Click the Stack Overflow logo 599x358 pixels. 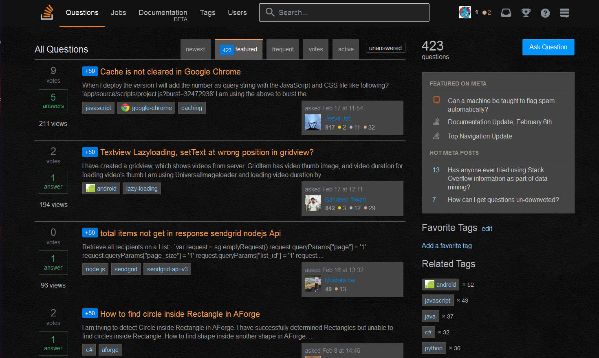[46, 13]
